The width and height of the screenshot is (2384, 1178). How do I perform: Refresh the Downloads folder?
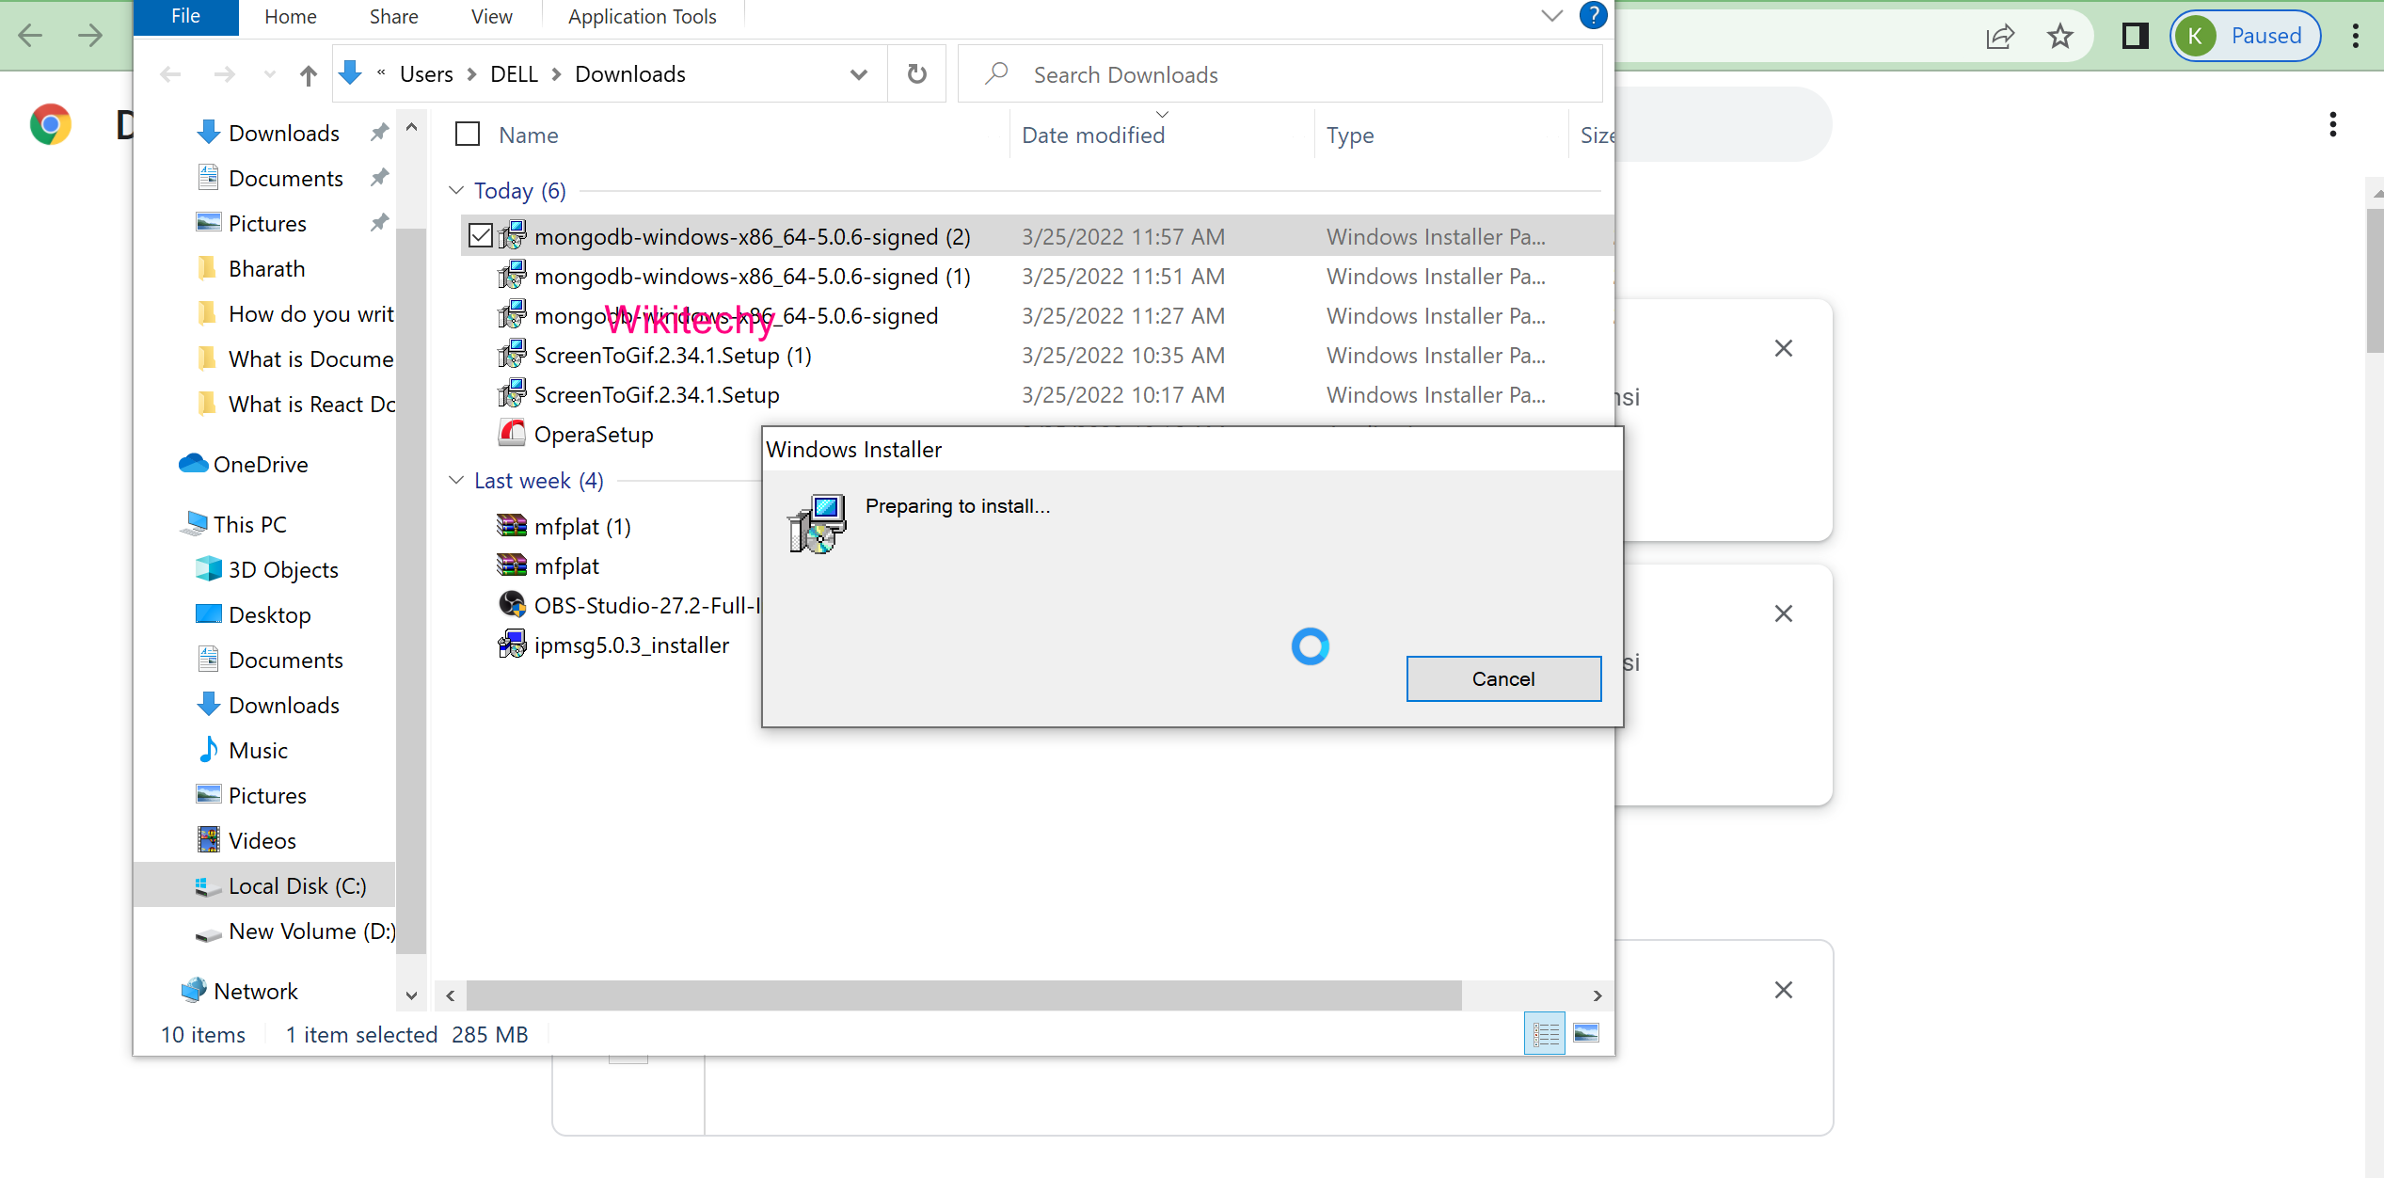pyautogui.click(x=916, y=74)
